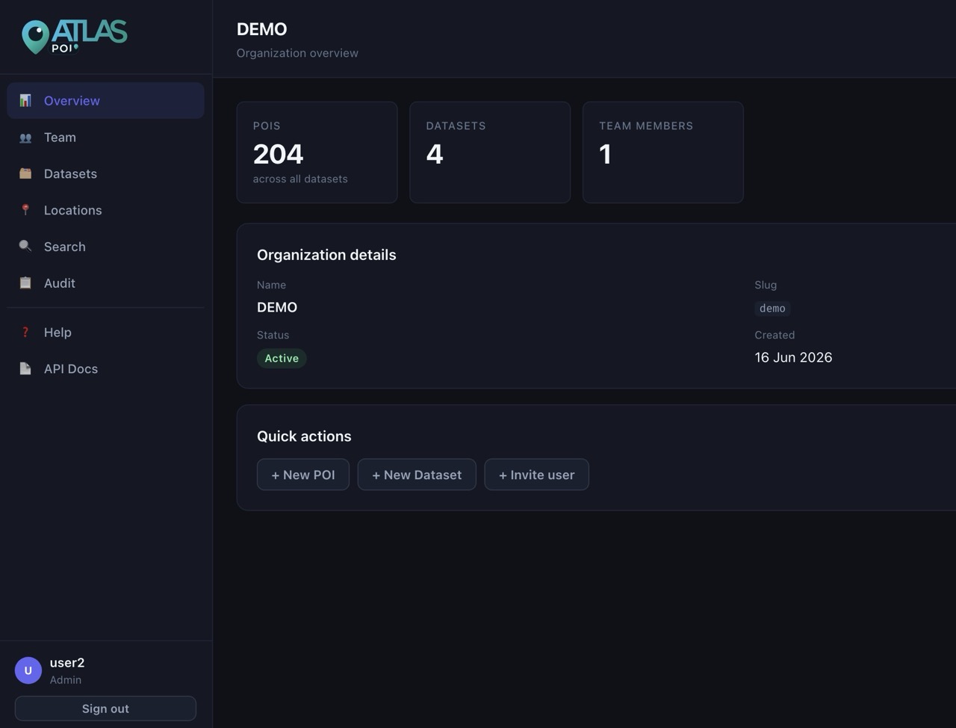The height and width of the screenshot is (728, 956).
Task: Click the Overview bar chart icon
Action: pyautogui.click(x=25, y=100)
